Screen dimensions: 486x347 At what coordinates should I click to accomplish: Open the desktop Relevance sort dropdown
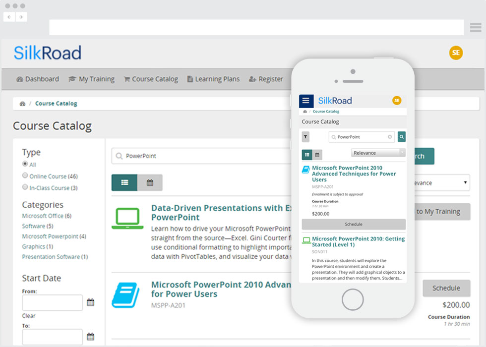(442, 183)
